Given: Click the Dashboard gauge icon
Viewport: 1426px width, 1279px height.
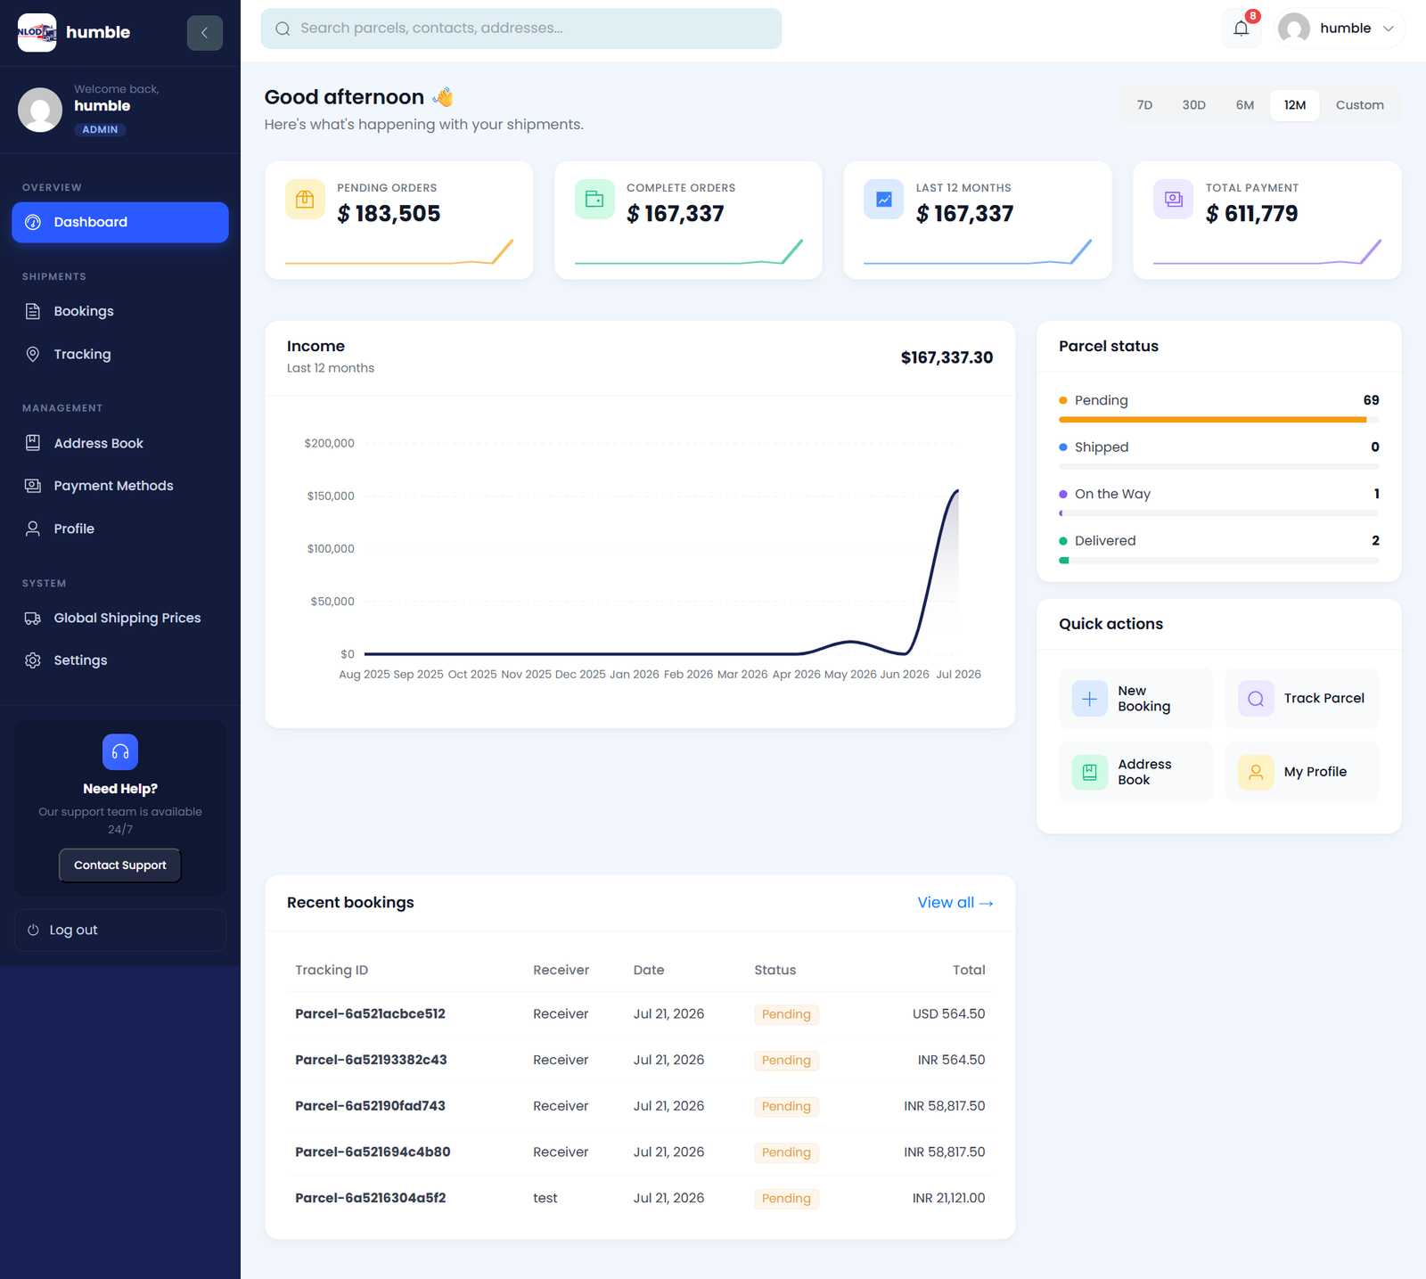Looking at the screenshot, I should pos(33,222).
